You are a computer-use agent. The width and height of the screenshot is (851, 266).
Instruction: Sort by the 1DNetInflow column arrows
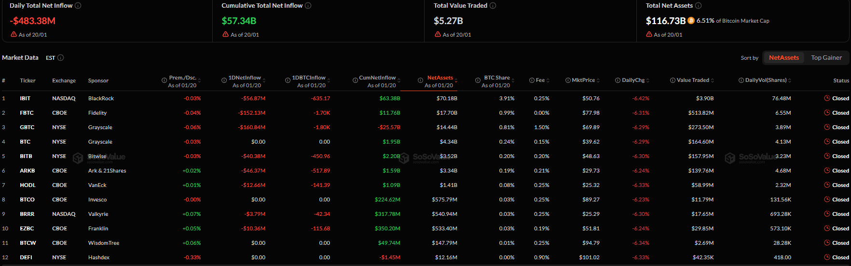(263, 80)
